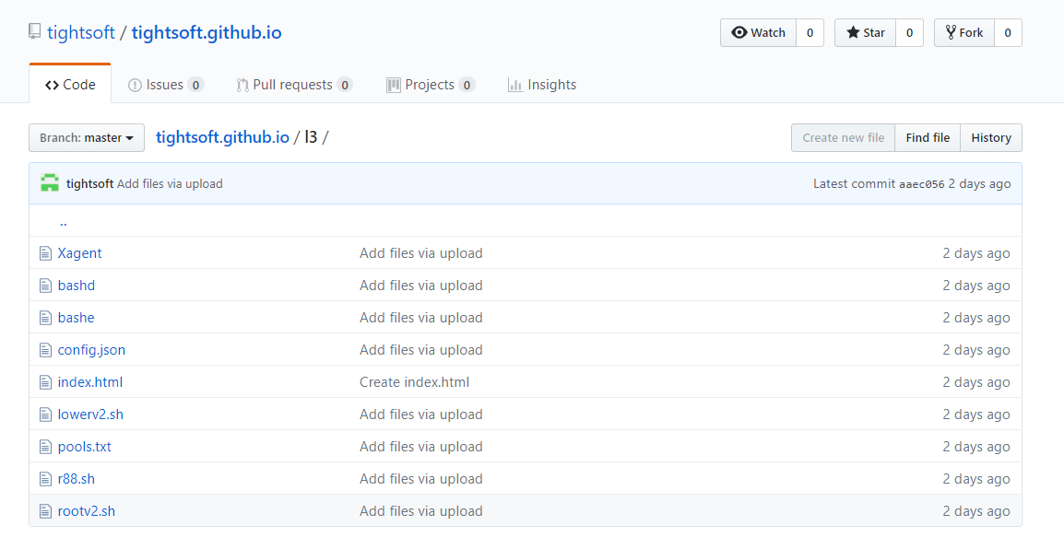The image size is (1064, 549).
Task: Open the bashd file
Action: (x=76, y=286)
